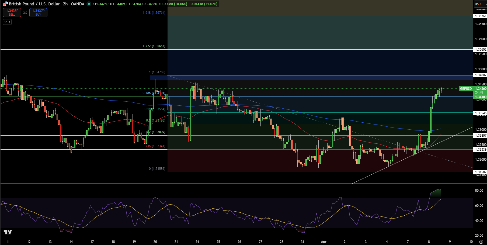The height and width of the screenshot is (245, 487).
Task: Click the 2.0 spread value
Action: pyautogui.click(x=25, y=13)
